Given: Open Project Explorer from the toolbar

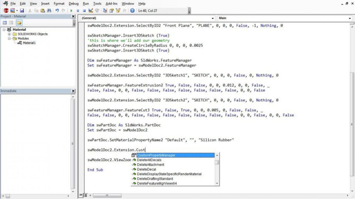Looking at the screenshot, I should point(105,11).
